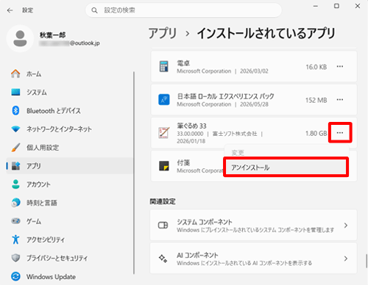This screenshot has height=285, width=368.
Task: Click the 日本語 ローカル エクスペリエンス パック icon
Action: coord(164,100)
